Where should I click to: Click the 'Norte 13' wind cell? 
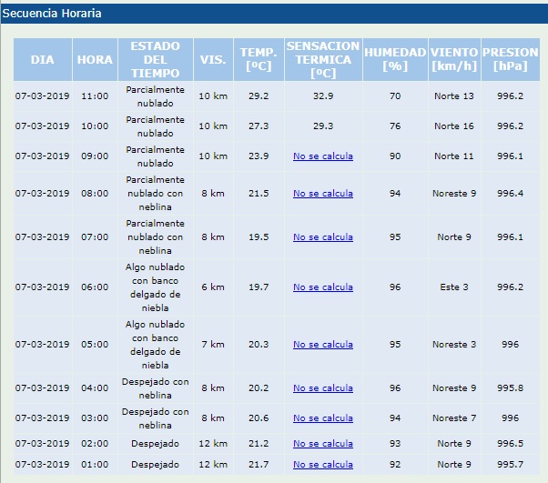pos(454,96)
